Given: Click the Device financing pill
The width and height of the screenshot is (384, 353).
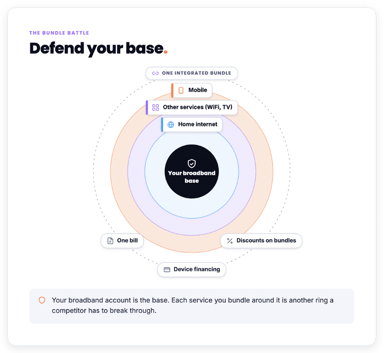Looking at the screenshot, I should (192, 270).
